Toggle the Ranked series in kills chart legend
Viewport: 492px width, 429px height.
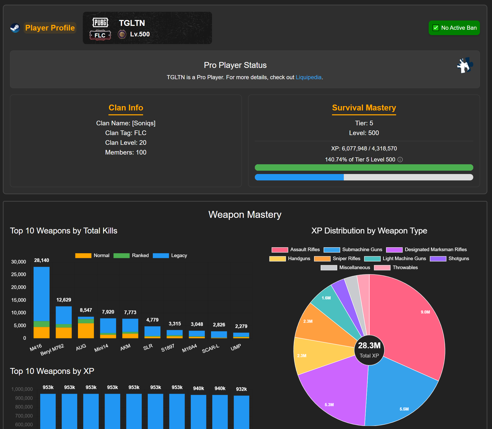pyautogui.click(x=131, y=255)
